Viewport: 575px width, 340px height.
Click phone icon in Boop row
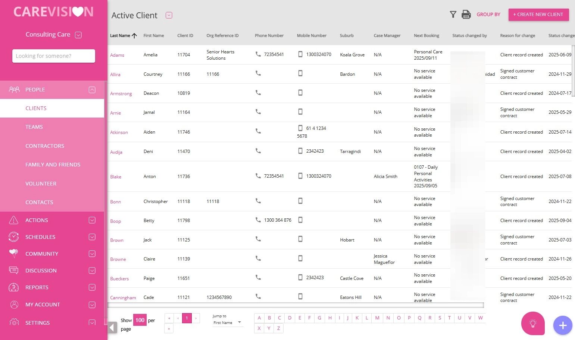click(x=258, y=220)
